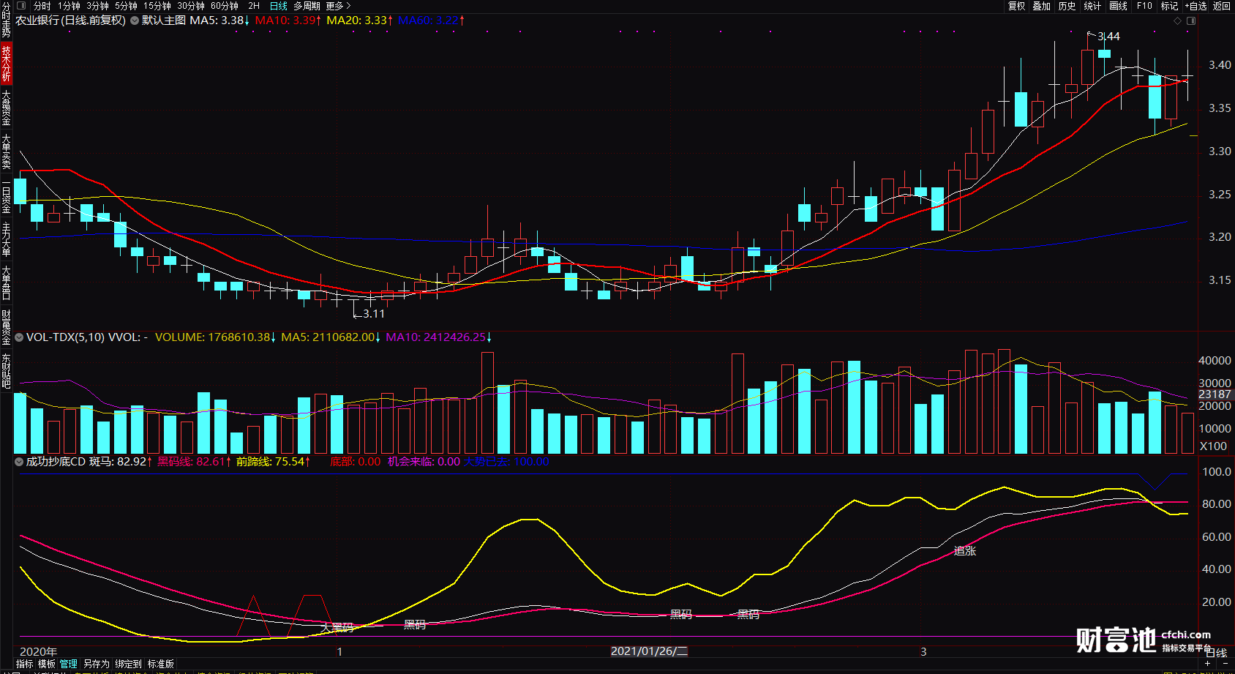
Task: Activate the 画线 drawing tools
Action: (1119, 6)
